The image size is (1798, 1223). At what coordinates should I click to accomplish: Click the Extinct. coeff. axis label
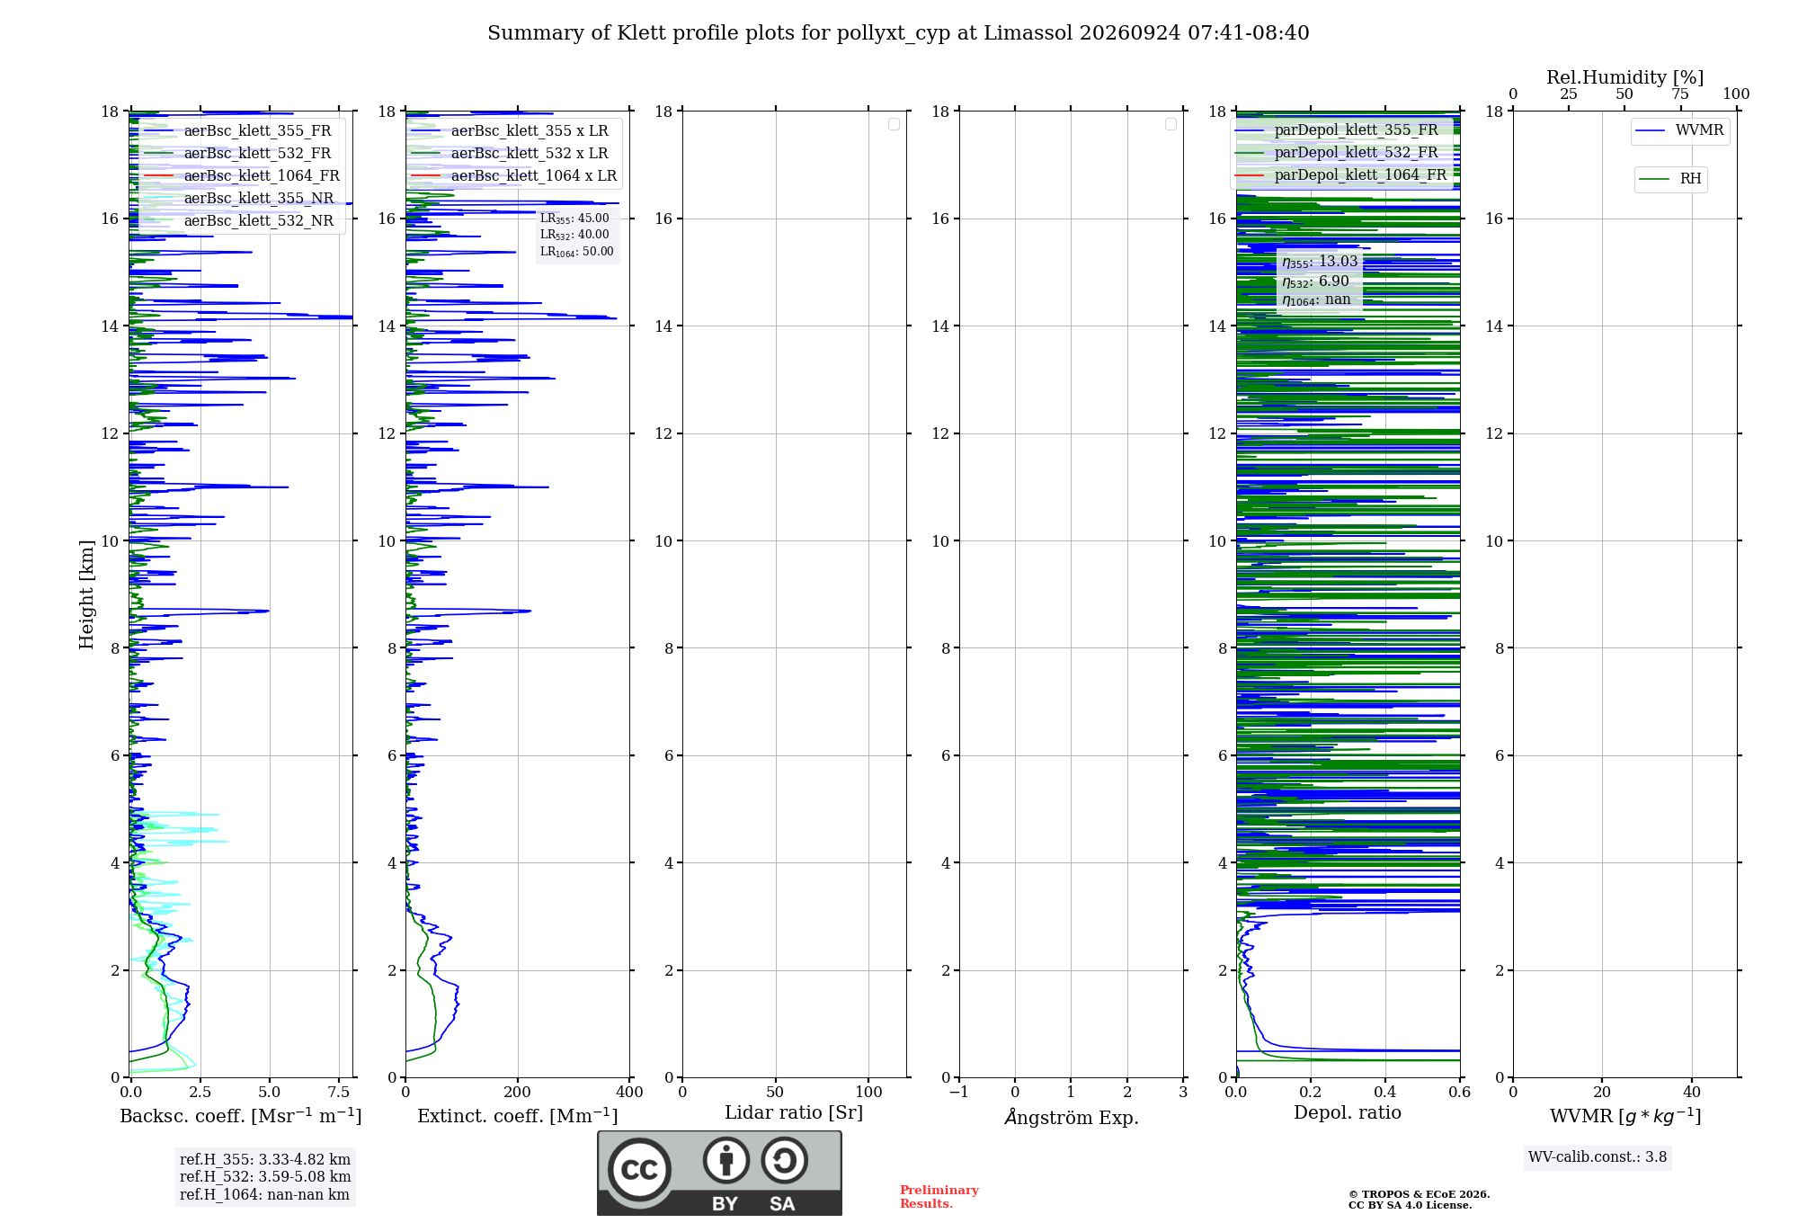518,1116
